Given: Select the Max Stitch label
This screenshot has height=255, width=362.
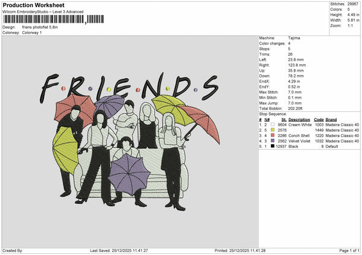Looking at the screenshot, I should 268,92.
